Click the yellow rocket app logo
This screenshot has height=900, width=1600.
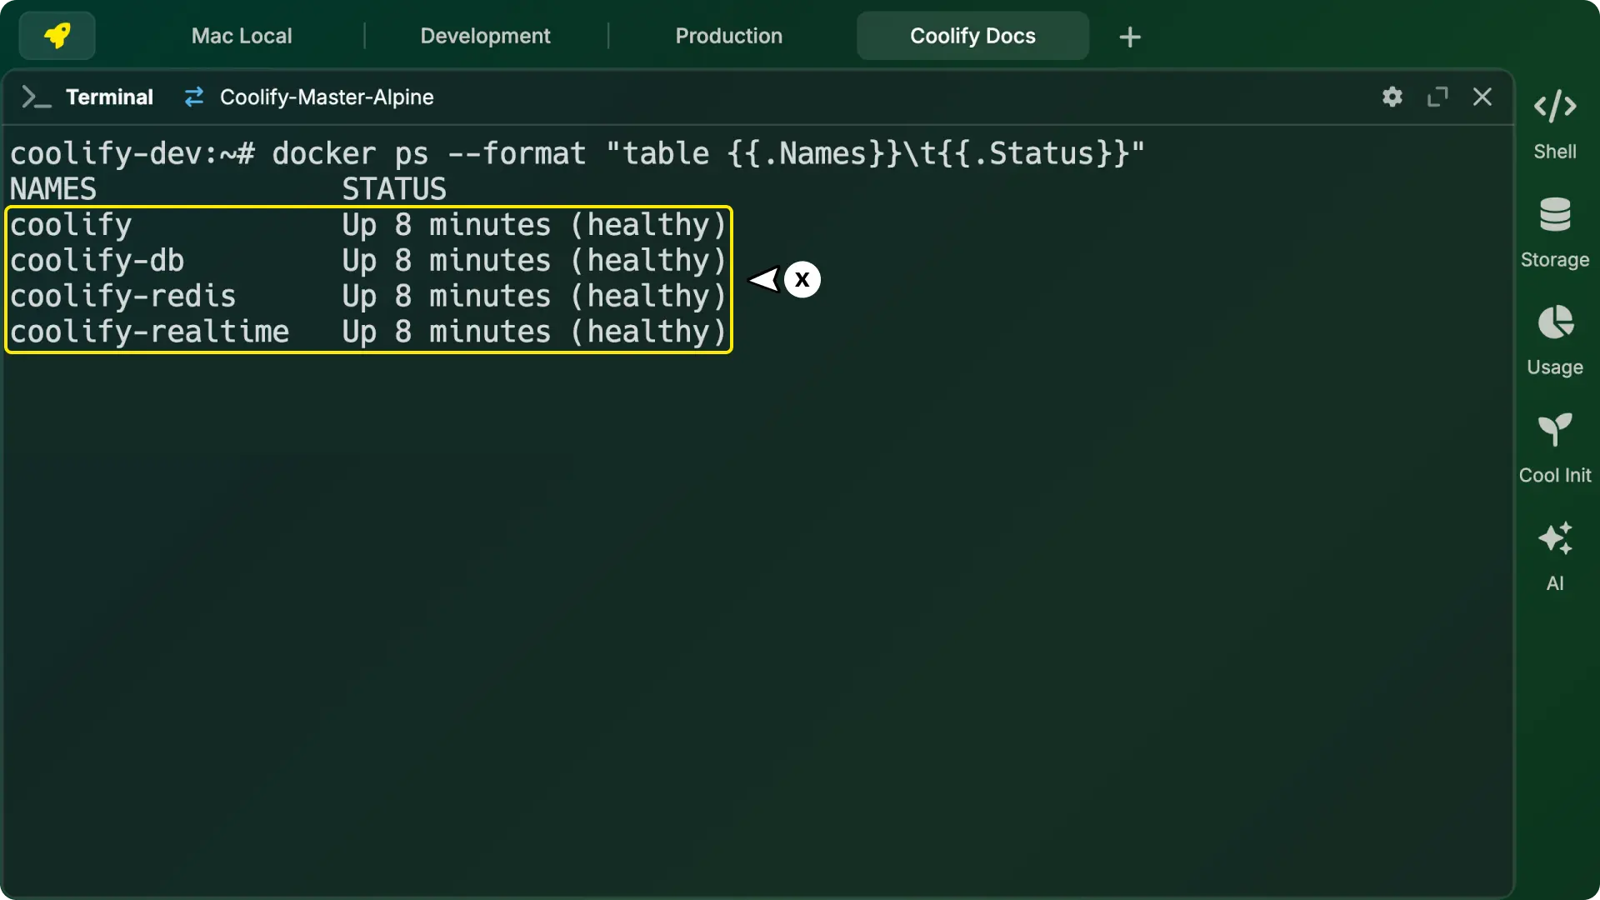tap(56, 35)
